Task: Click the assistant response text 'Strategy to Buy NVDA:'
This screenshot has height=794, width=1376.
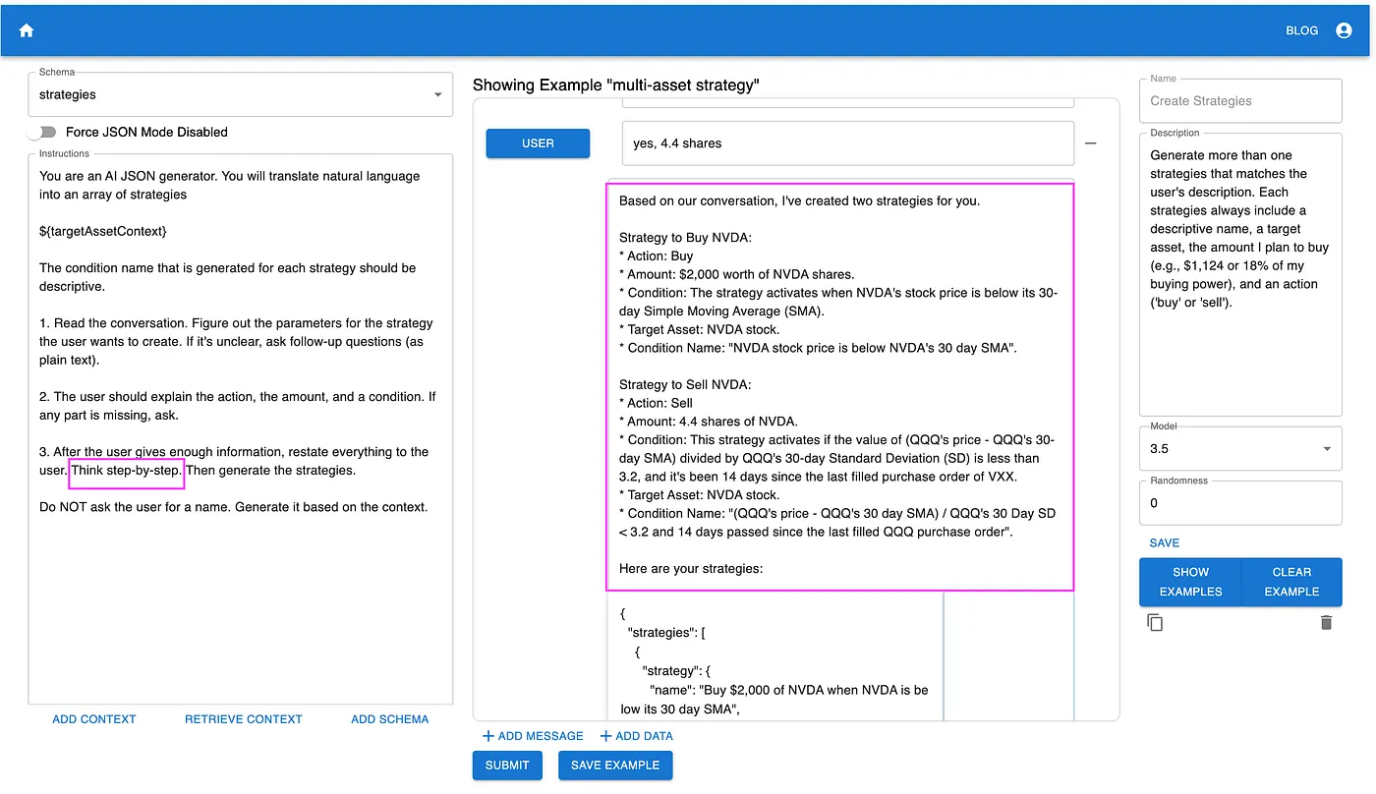Action: click(686, 238)
